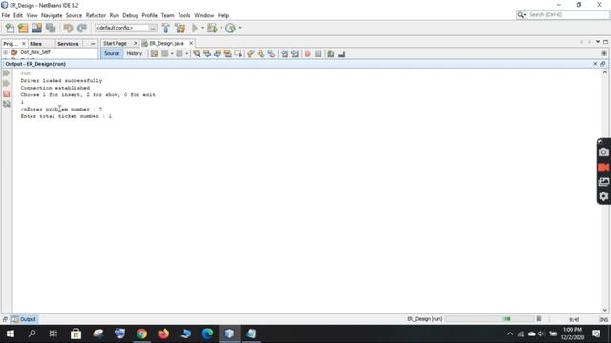Click the Find Selection magnifier icon
This screenshot has width=611, height=343.
pos(197,54)
